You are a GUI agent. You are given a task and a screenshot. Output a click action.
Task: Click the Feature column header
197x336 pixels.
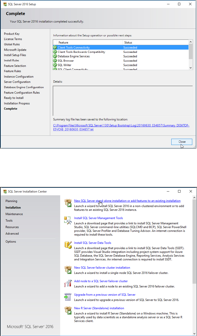point(90,43)
